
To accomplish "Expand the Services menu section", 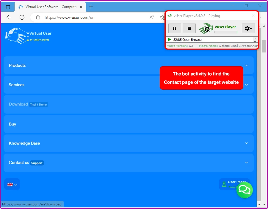I will click(128, 85).
